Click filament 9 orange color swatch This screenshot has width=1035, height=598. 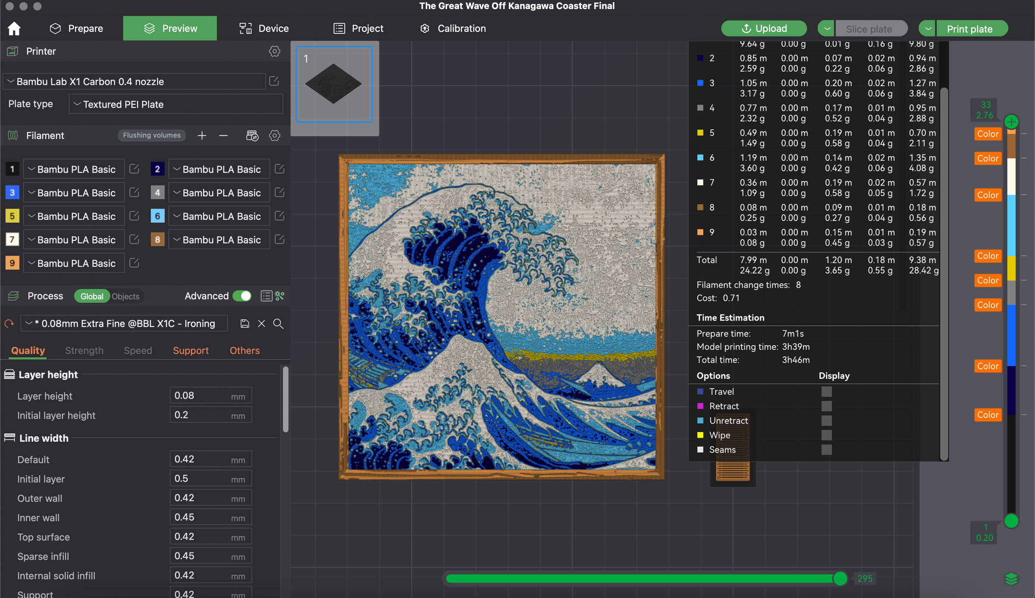pyautogui.click(x=12, y=263)
